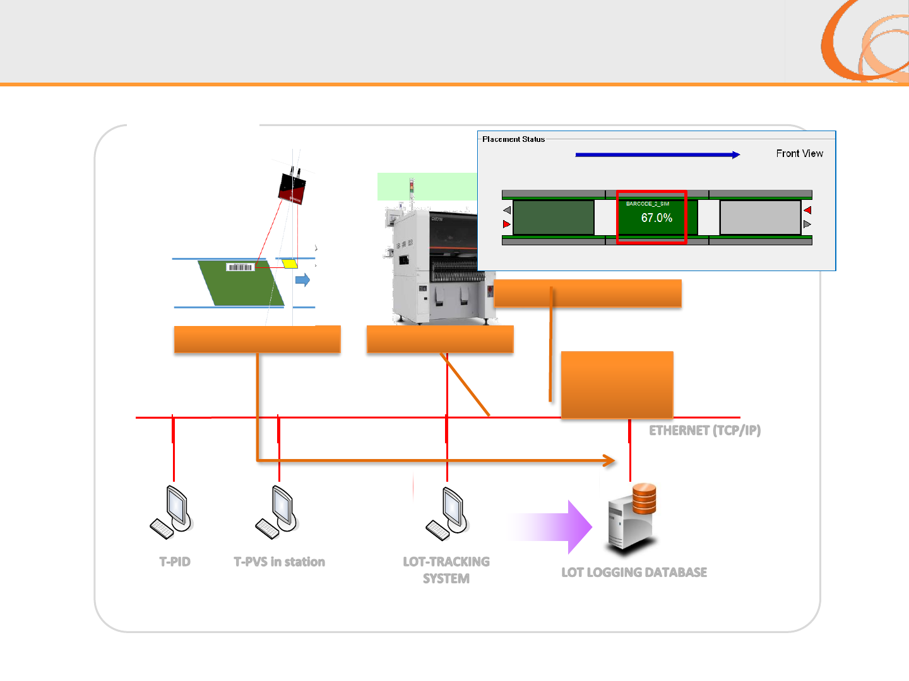Select the red barcode scanner camera
The height and width of the screenshot is (681, 909).
pos(292,187)
